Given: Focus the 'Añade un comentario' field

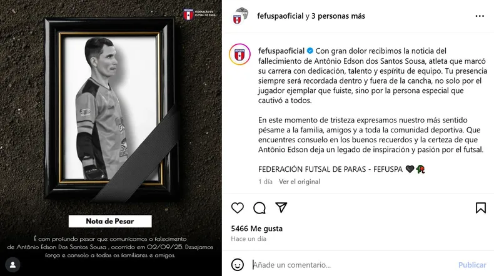Looking at the screenshot, I should [353, 265].
